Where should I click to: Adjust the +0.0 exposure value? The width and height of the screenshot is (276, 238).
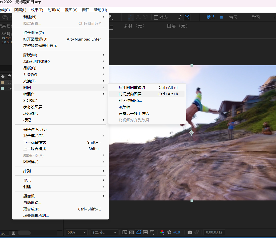coord(176,232)
